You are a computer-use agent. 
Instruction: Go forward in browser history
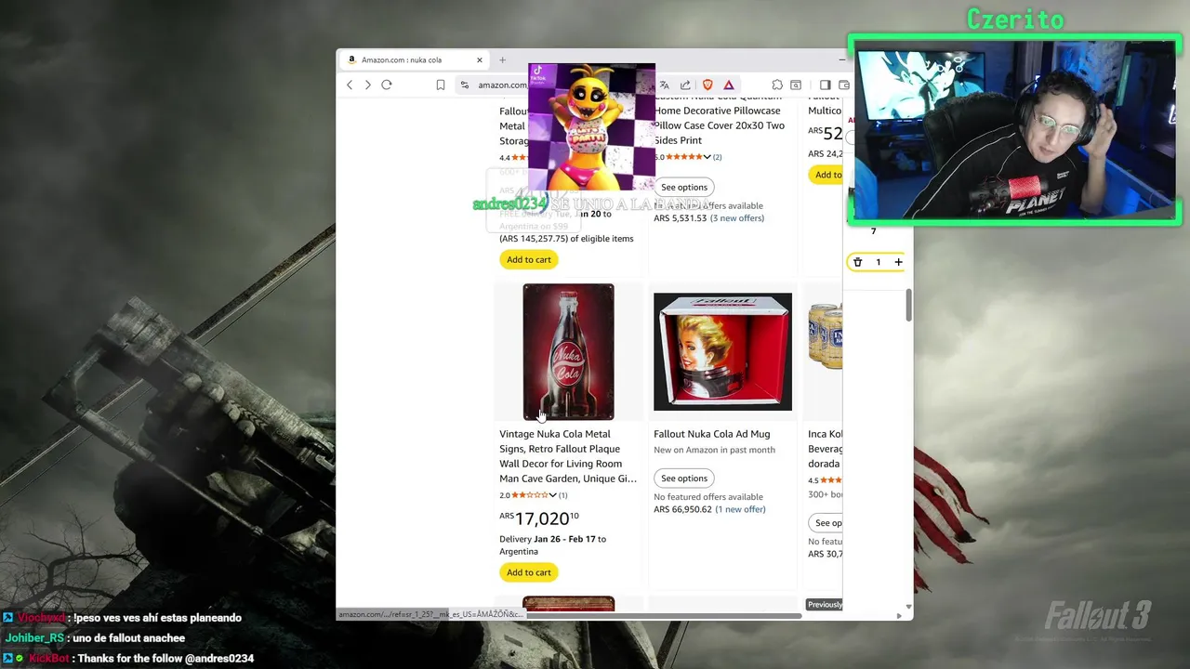pos(367,85)
